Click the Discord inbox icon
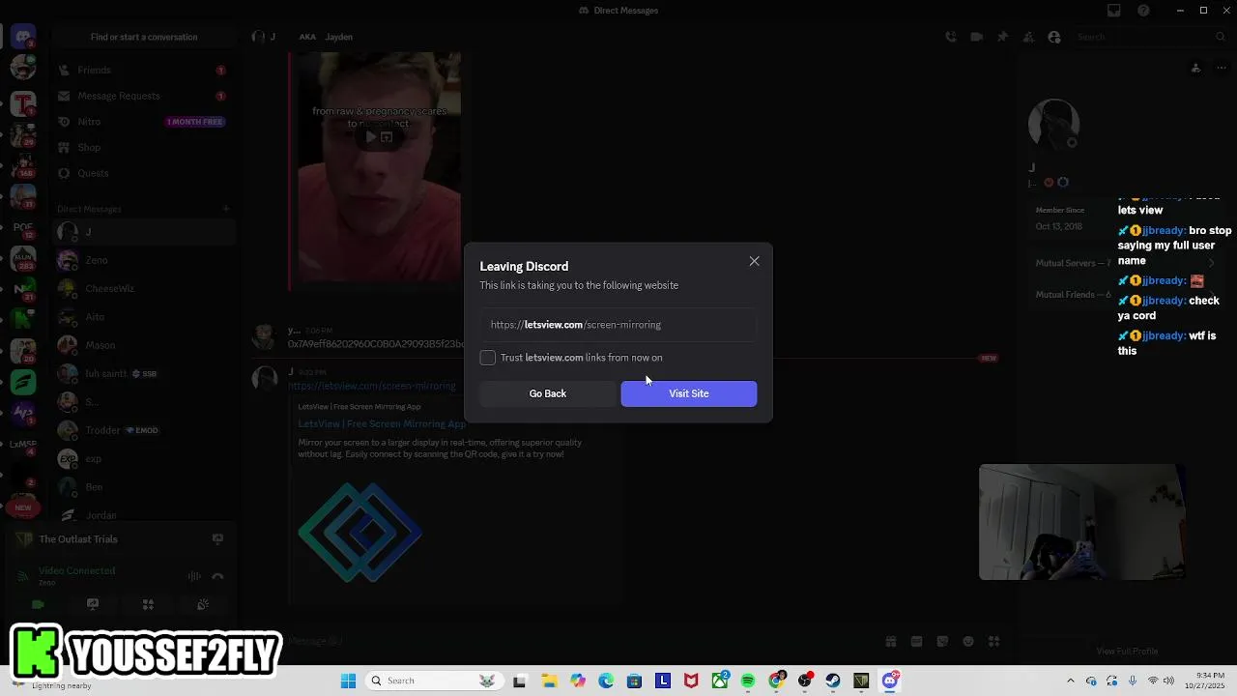Viewport: 1237px width, 696px height. pyautogui.click(x=1114, y=11)
